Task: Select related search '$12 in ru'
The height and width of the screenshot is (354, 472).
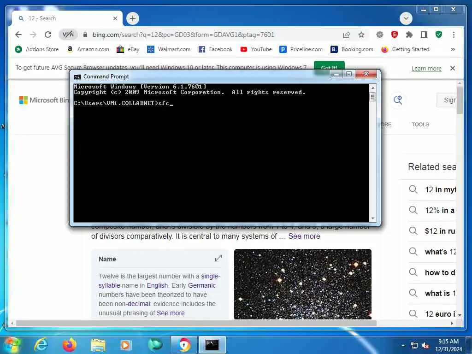Action: (x=432, y=231)
